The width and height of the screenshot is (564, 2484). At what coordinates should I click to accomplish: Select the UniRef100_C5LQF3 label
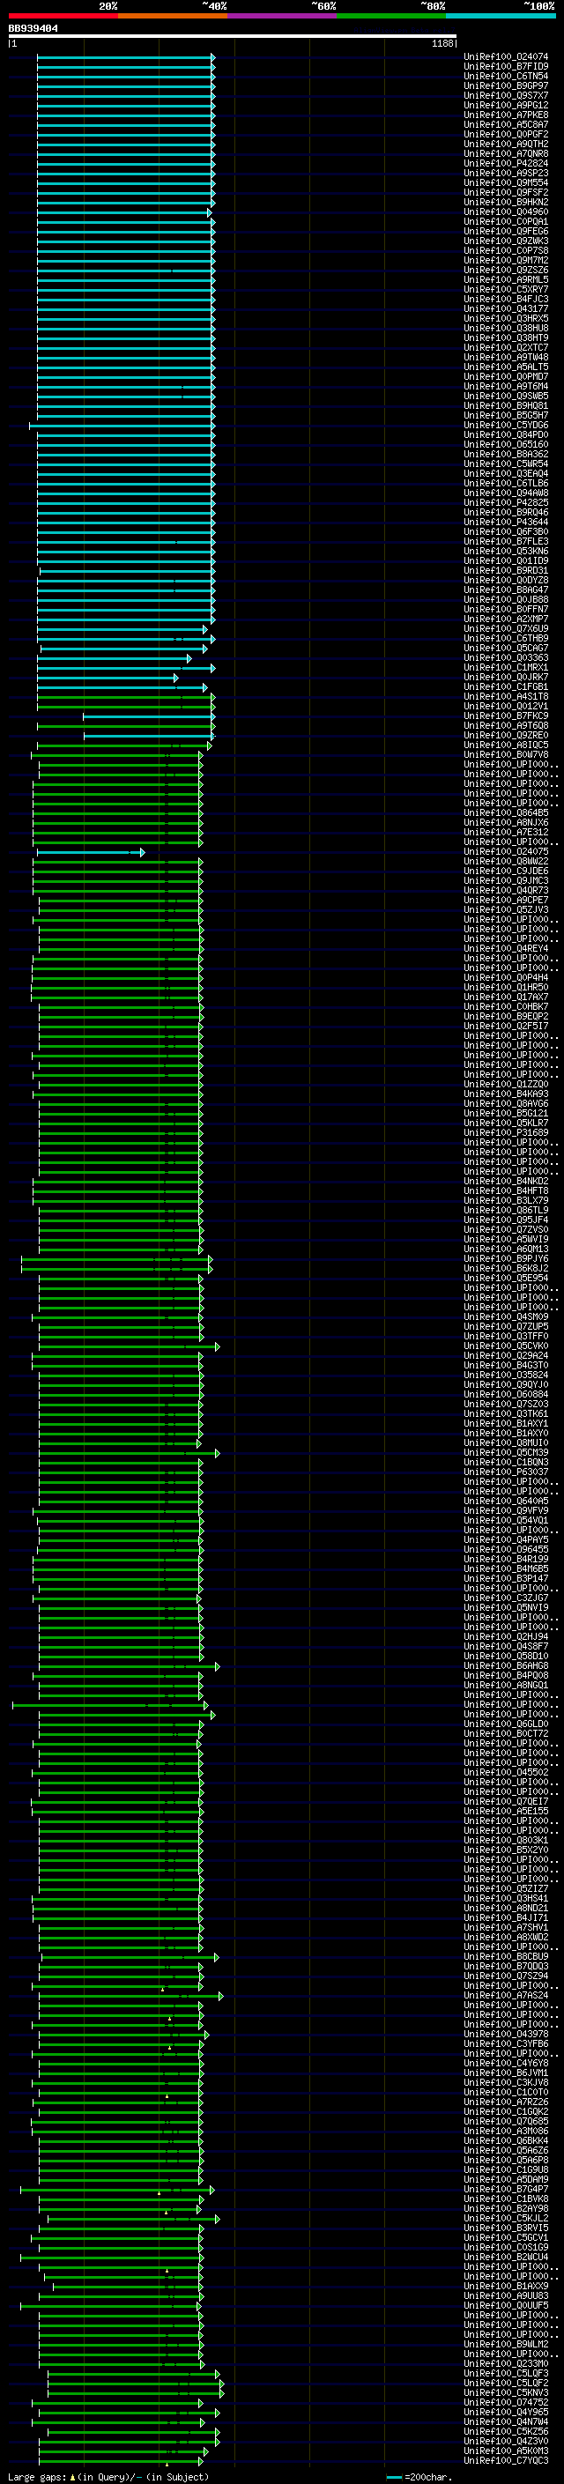coord(506,2373)
